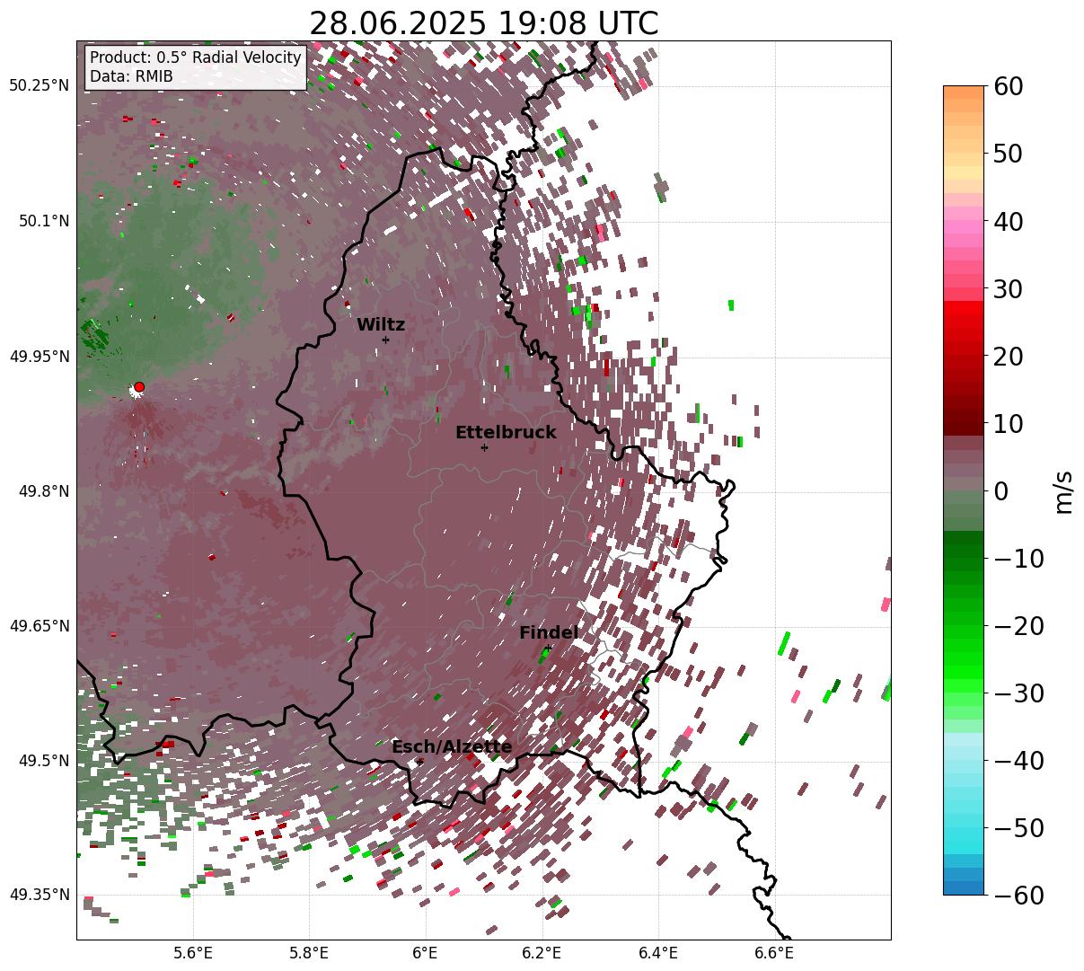Screen dimensions: 1084x971
Task: Click the −20 colorbar tick label
Action: click(1018, 626)
